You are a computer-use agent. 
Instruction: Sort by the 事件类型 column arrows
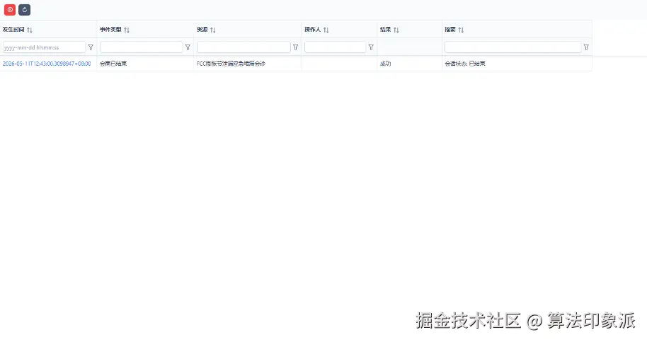pyautogui.click(x=127, y=30)
